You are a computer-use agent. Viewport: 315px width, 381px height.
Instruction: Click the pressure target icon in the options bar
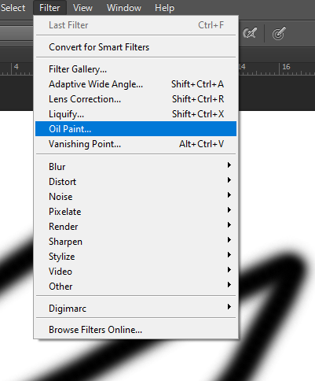[278, 33]
